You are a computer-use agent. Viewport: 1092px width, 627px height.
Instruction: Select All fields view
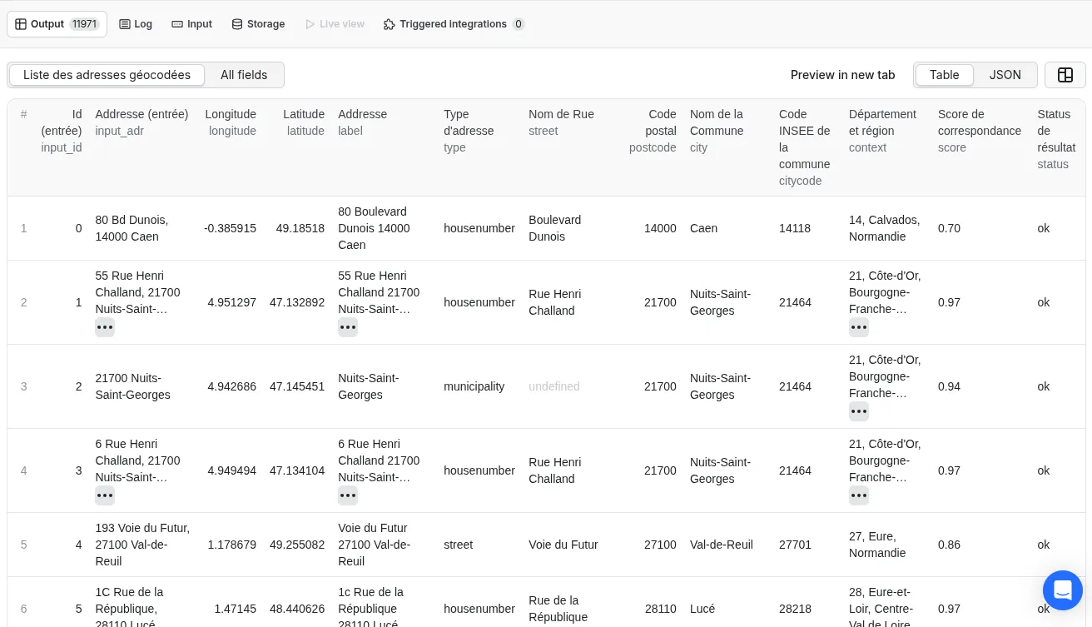point(244,75)
